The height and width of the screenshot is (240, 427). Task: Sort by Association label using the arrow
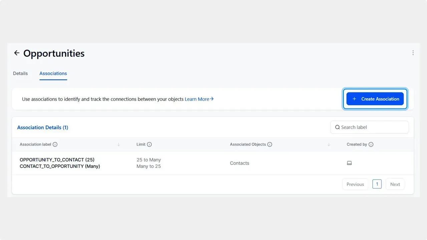pos(118,144)
